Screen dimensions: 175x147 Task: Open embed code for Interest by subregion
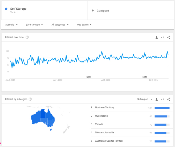163,99
